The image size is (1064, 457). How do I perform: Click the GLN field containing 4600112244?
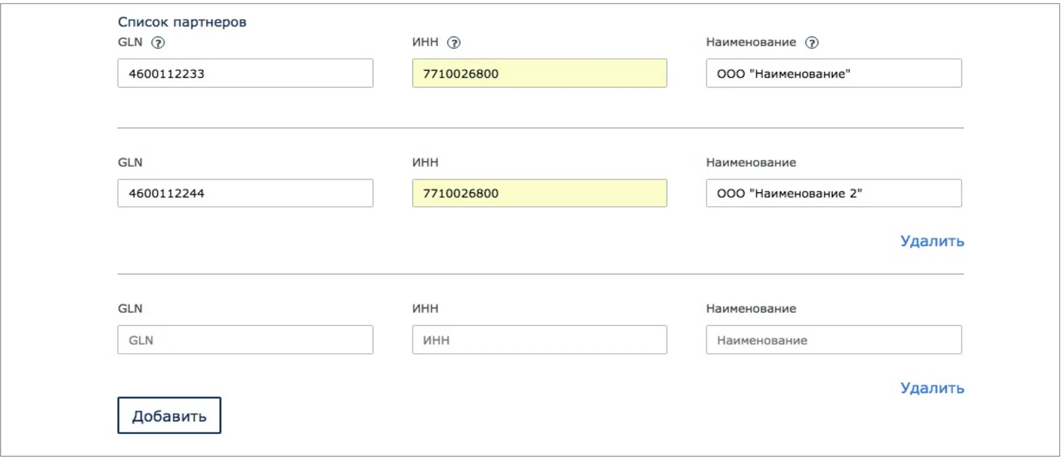(x=245, y=193)
